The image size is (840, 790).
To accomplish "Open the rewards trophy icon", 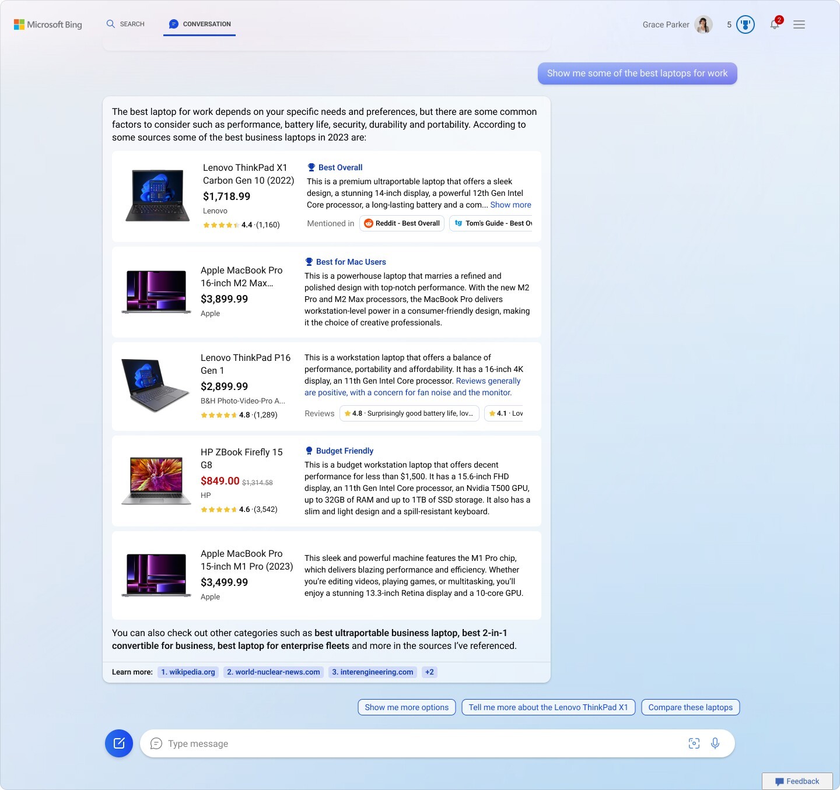I will 745,24.
